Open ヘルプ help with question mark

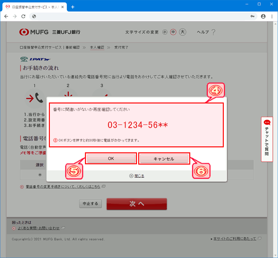[206, 32]
